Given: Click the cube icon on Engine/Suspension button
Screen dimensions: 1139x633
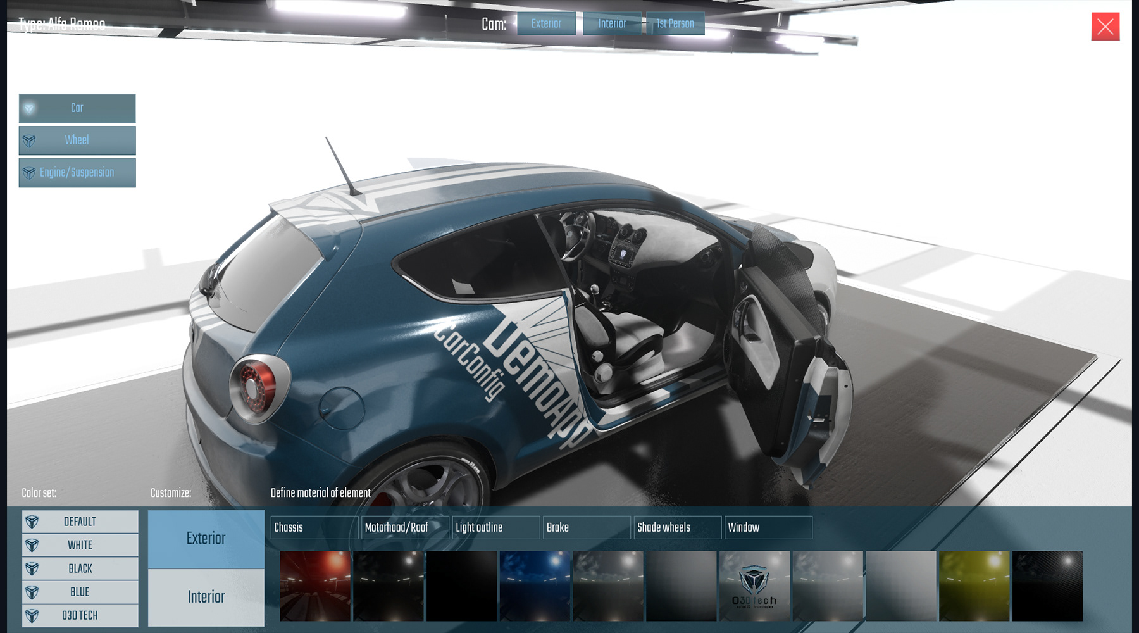Looking at the screenshot, I should pos(29,173).
